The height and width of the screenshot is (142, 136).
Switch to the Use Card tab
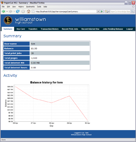tap(21, 29)
